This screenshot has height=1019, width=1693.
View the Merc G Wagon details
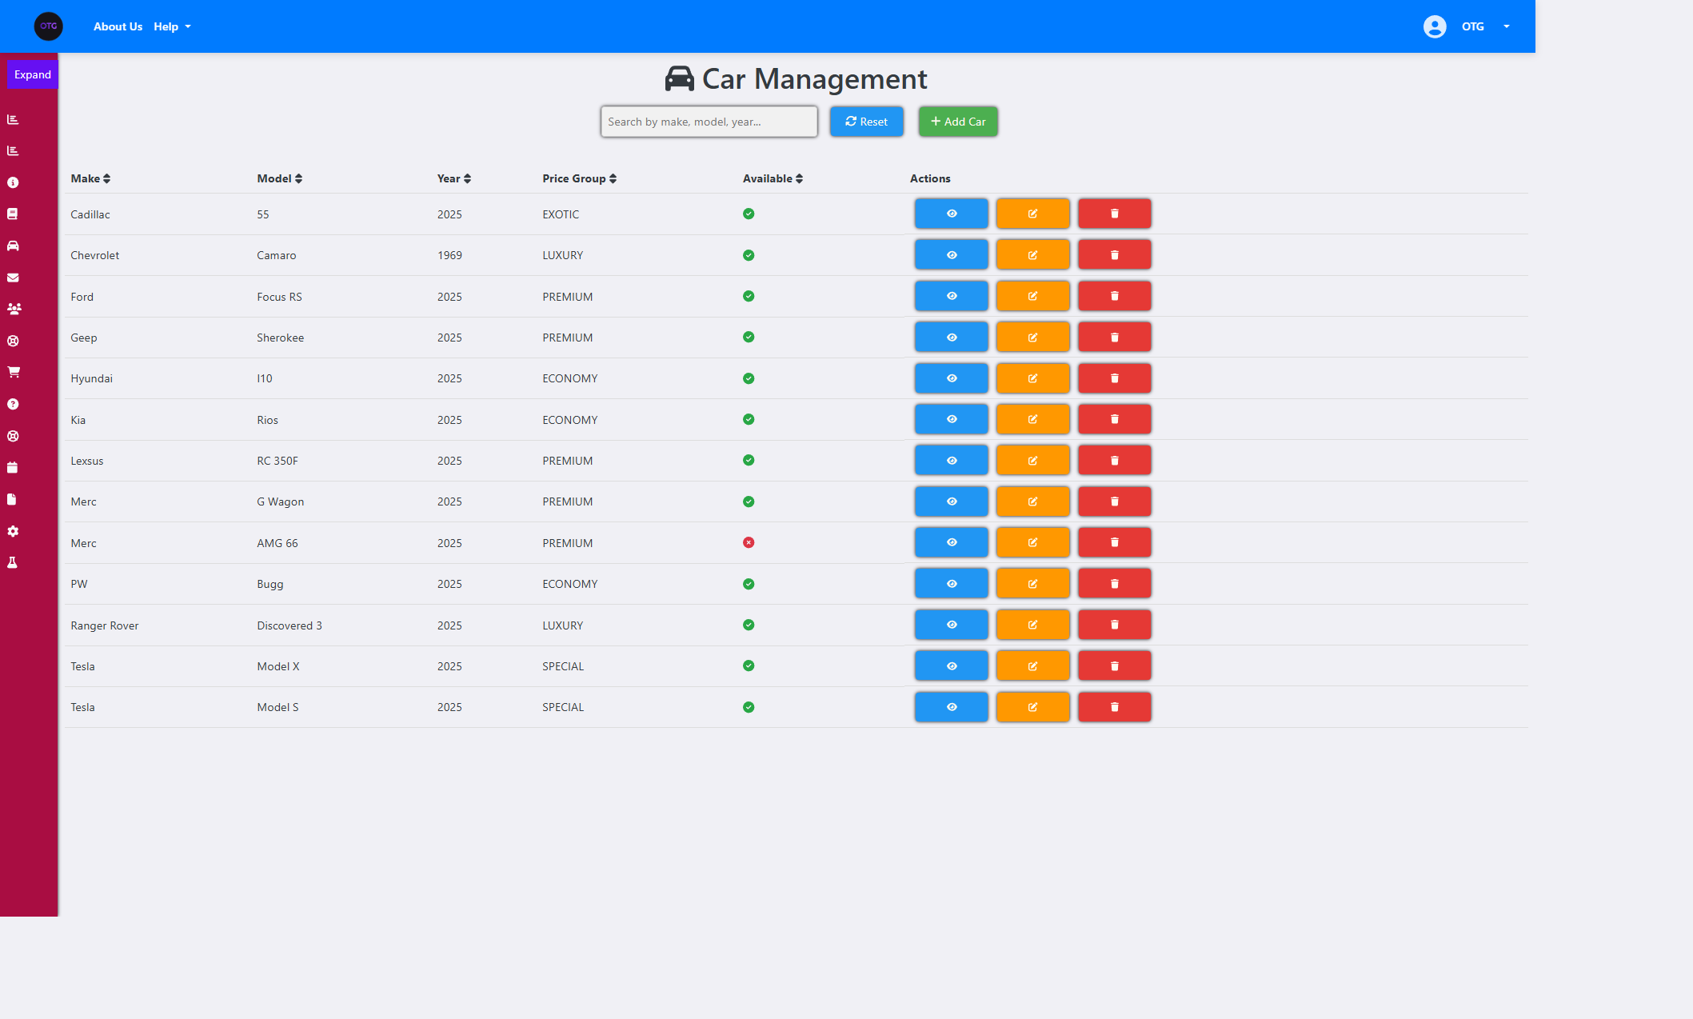pyautogui.click(x=952, y=502)
